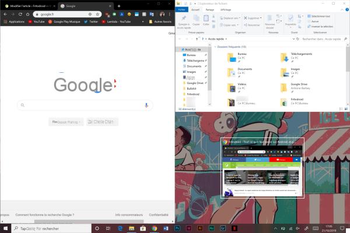Switch to the Accueil ribbon tab
Screen dimensions: 350x233
pos(195,9)
